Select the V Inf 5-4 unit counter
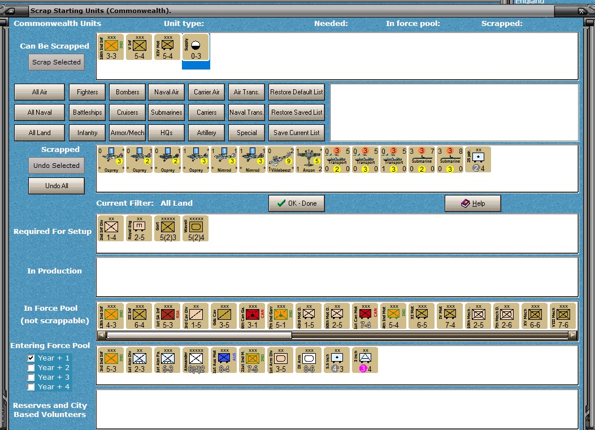 point(139,47)
